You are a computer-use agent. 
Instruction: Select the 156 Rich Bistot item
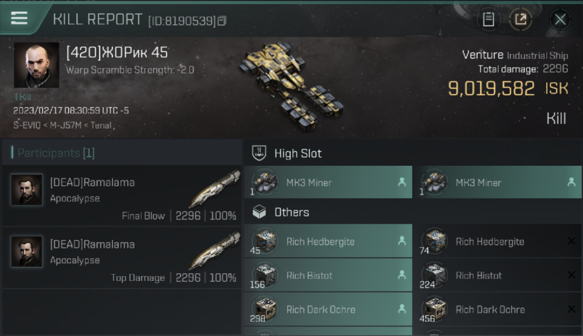point(328,276)
